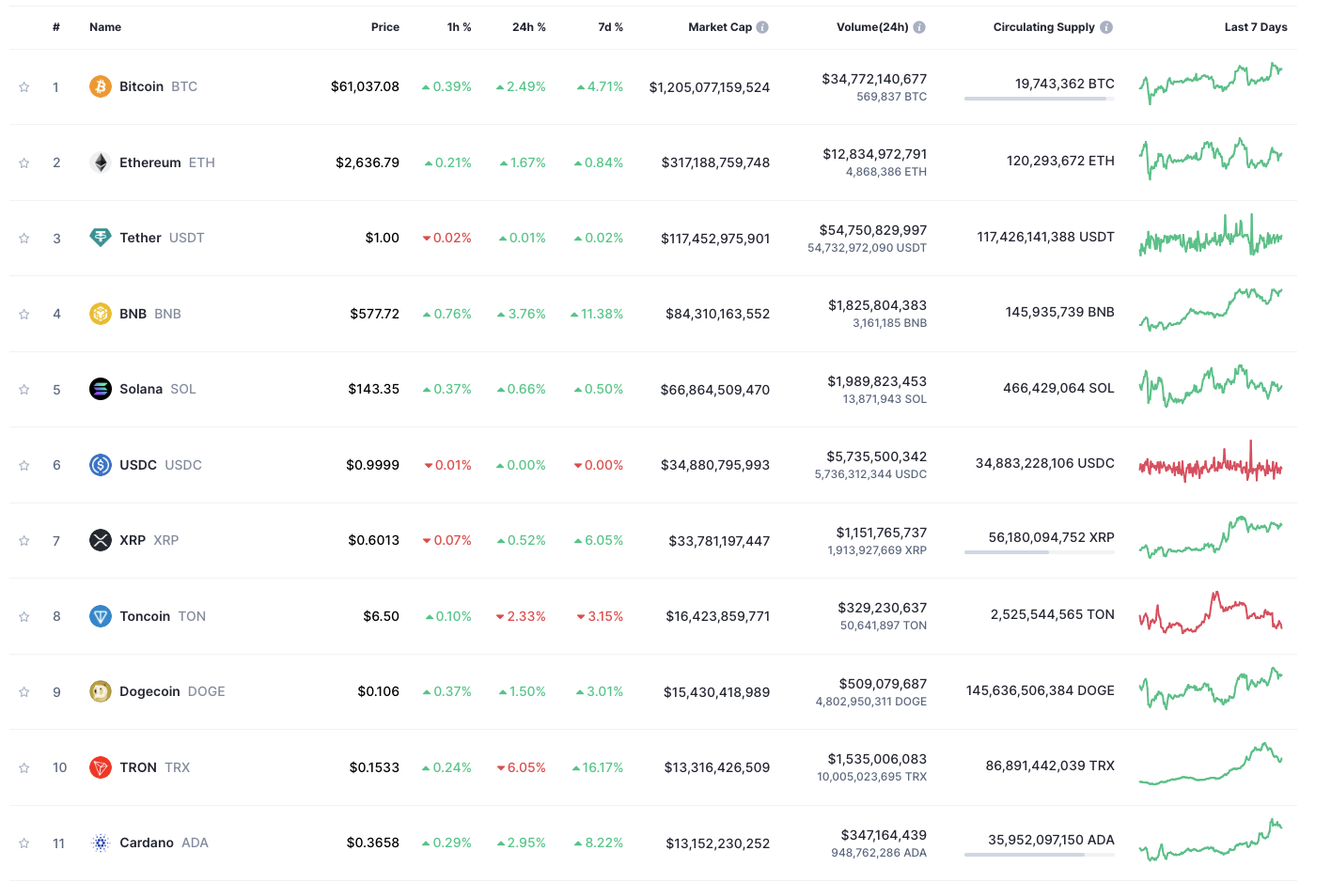This screenshot has height=882, width=1331.
Task: Sort table by Name column header
Action: (x=105, y=27)
